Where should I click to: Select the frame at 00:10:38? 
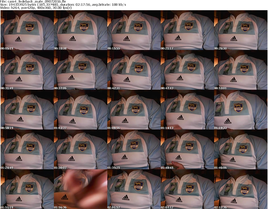pos(81,30)
